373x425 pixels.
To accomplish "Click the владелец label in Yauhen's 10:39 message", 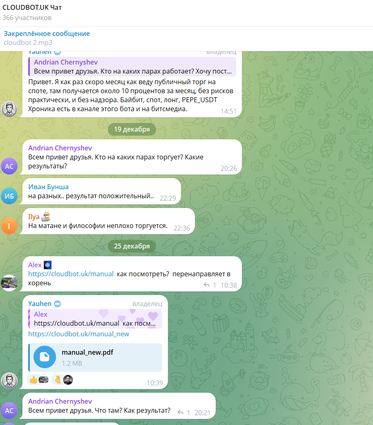I will [x=147, y=304].
